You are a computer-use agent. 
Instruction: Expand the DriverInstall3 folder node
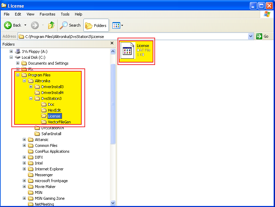(x=31, y=86)
